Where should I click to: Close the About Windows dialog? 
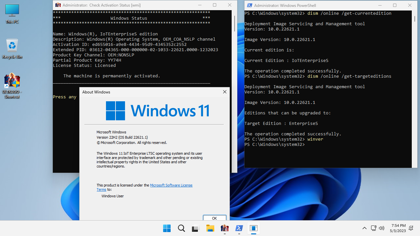pyautogui.click(x=225, y=92)
